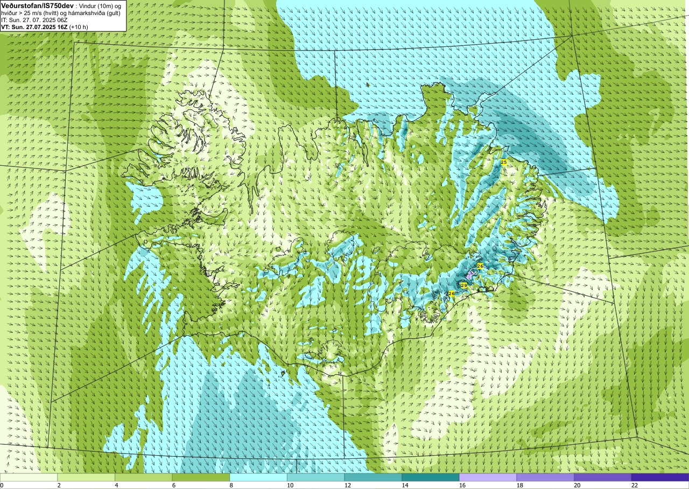Select the 10–12 m/s turquoise swatch
The image size is (689, 489).
point(315,477)
